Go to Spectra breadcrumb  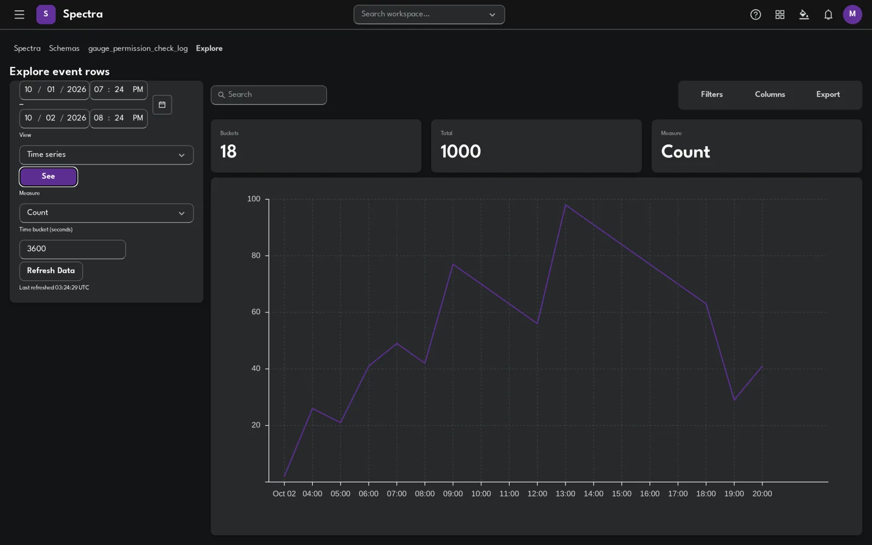point(27,49)
